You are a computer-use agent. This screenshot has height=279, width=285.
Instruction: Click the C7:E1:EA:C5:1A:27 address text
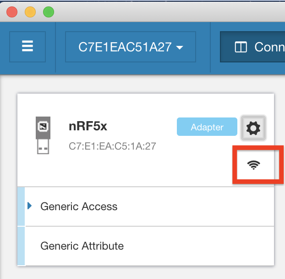113,146
